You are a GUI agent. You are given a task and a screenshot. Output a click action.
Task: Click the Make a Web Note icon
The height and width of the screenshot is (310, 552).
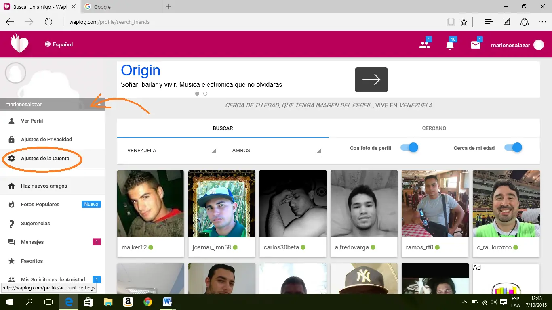[x=507, y=22]
